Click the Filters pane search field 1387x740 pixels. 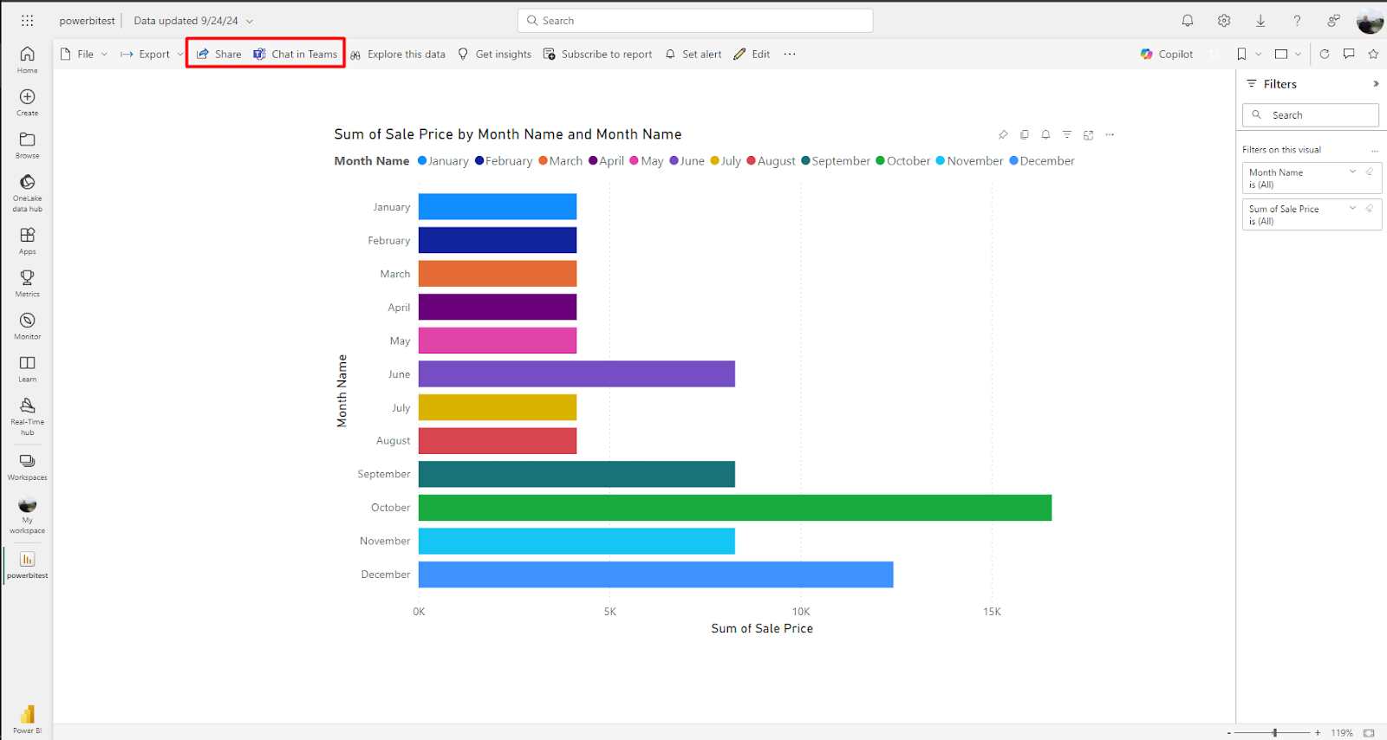[x=1311, y=114]
